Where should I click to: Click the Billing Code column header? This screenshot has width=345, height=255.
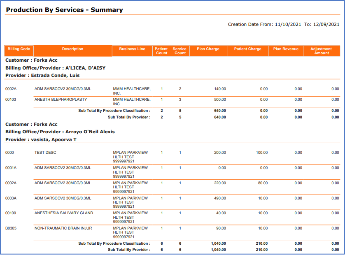click(19, 49)
